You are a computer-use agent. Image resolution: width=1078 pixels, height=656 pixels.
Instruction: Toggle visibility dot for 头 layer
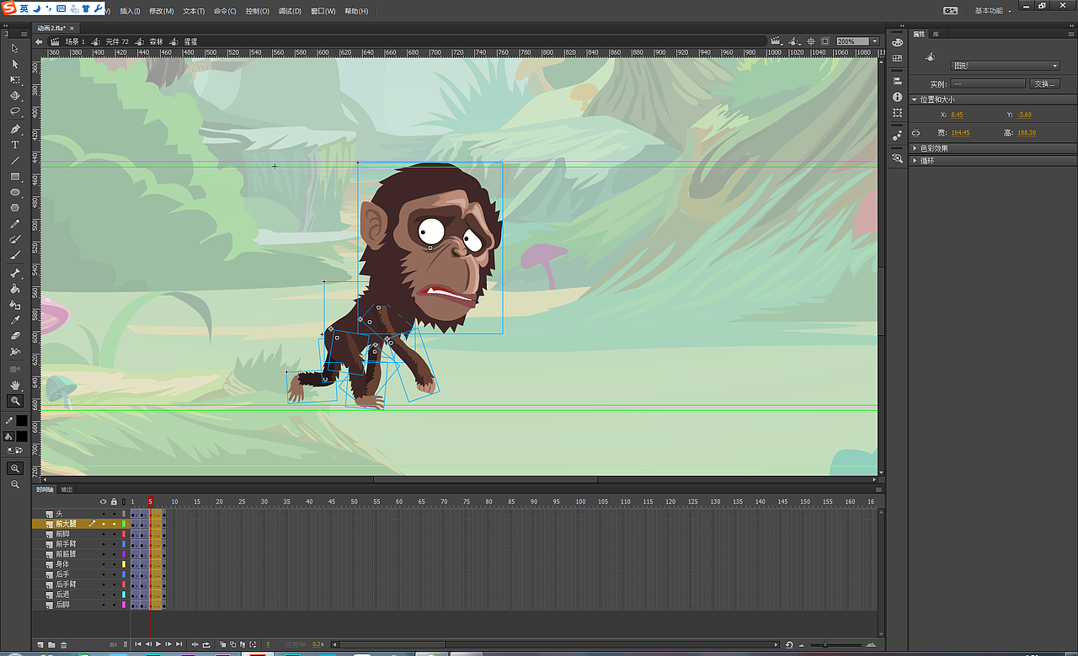tap(104, 513)
